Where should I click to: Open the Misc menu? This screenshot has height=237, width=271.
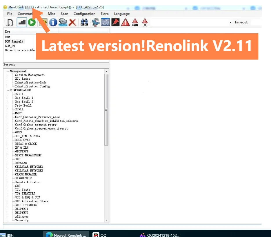pyautogui.click(x=52, y=14)
